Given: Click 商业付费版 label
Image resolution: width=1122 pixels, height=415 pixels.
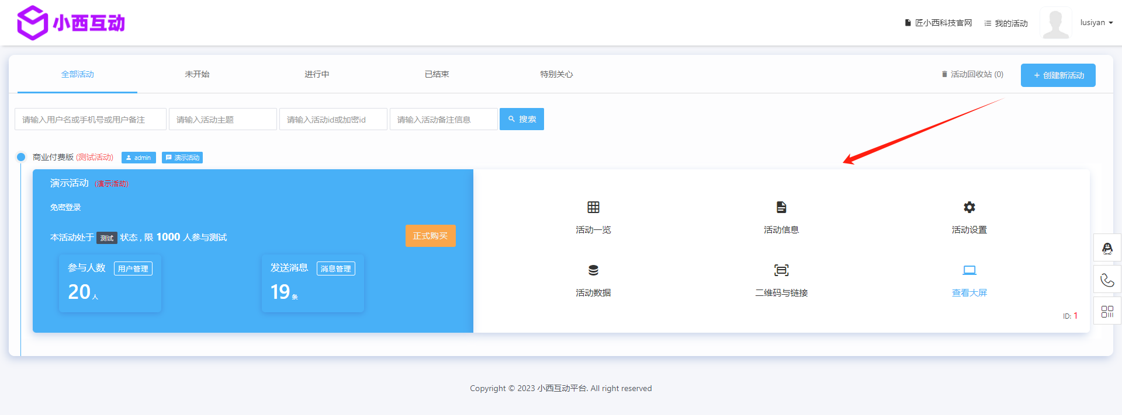Looking at the screenshot, I should (53, 157).
